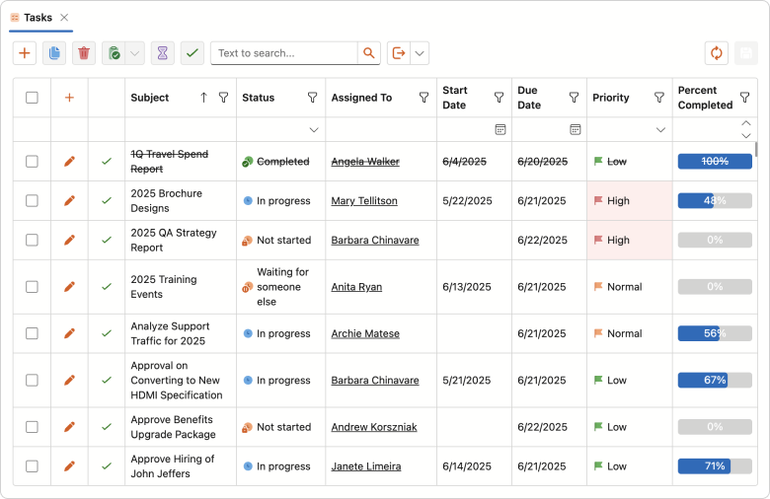Click the green checkmark toolbar button
The width and height of the screenshot is (770, 499).
click(x=192, y=53)
